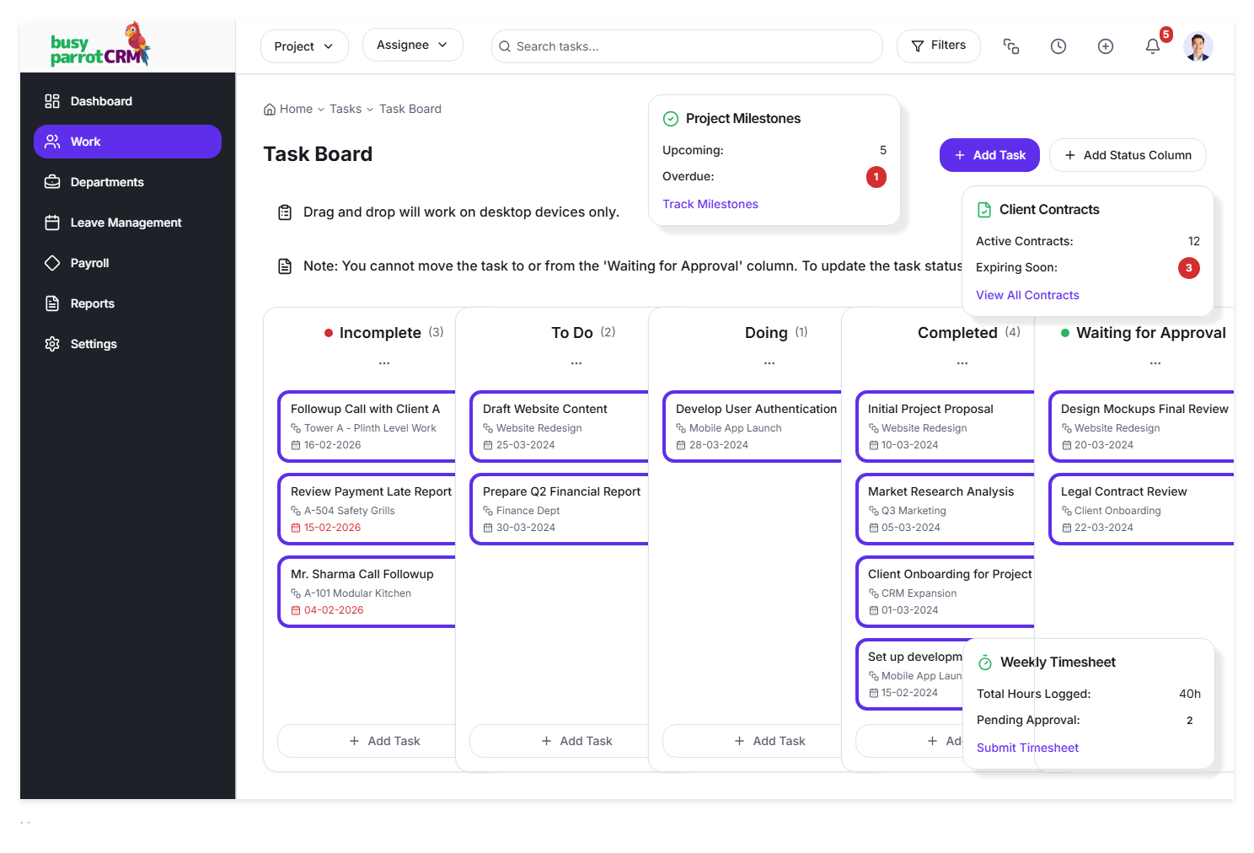The image size is (1254, 853).
Task: Click the Add Status Column button
Action: tap(1128, 155)
